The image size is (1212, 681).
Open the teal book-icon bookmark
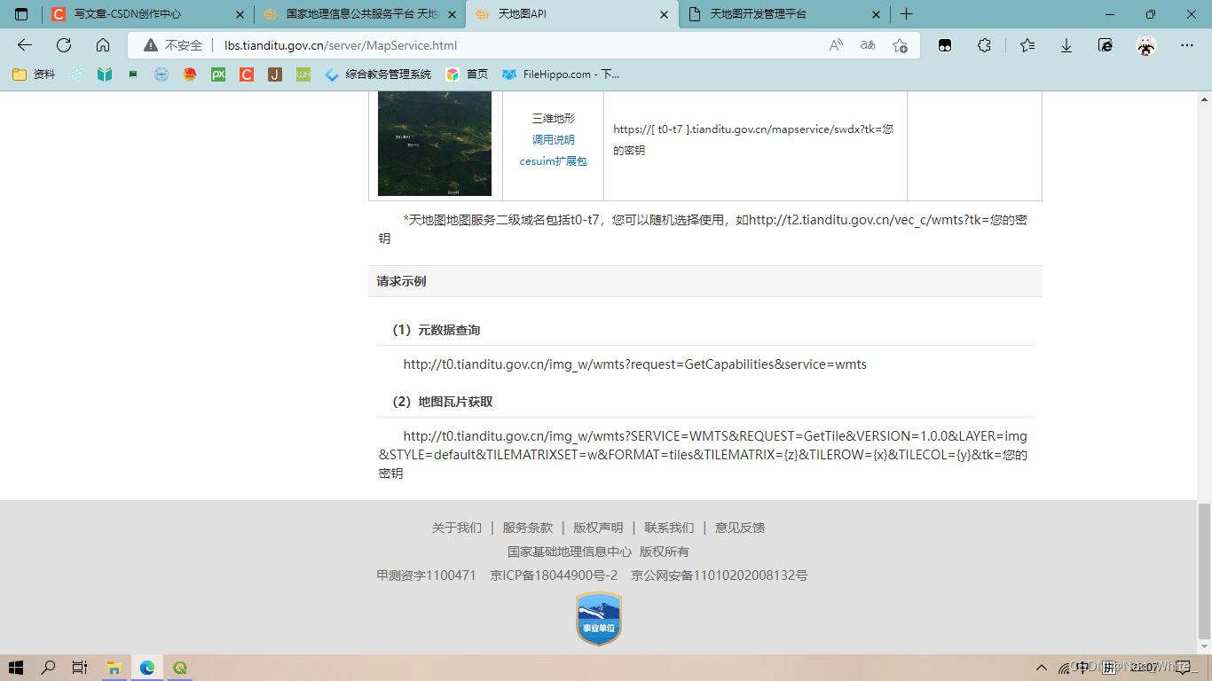pos(105,74)
